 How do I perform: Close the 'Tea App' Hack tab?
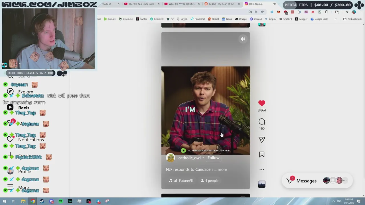pyautogui.click(x=159, y=4)
